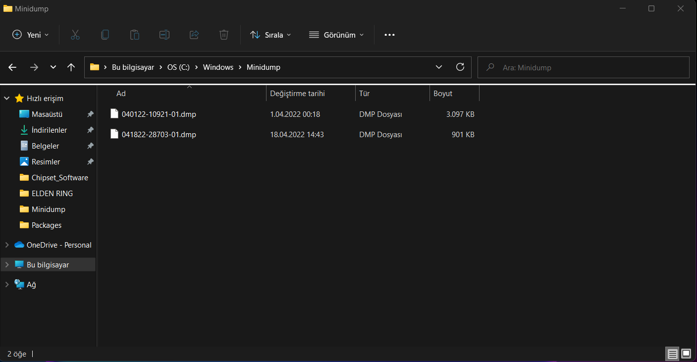Unpin İndirilenler using its pin icon
Image resolution: width=697 pixels, height=362 pixels.
[x=90, y=130]
